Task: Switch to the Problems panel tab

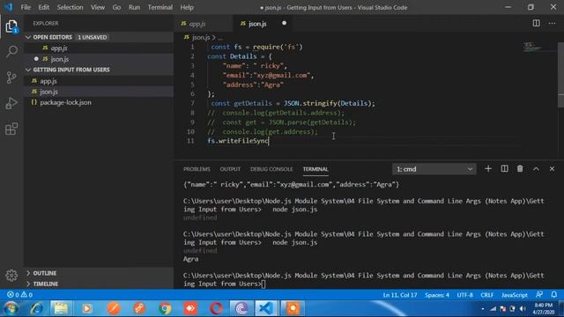Action: coord(197,169)
